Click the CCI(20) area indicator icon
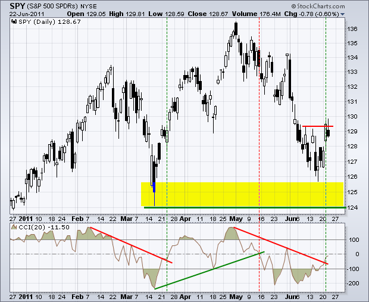 (x=14, y=228)
